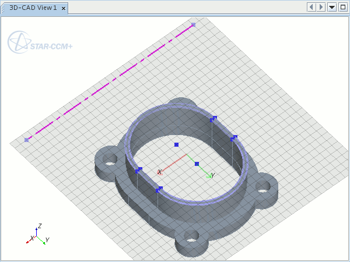The height and width of the screenshot is (262, 350).
Task: Click the XYZ orientation triad
Action: click(x=38, y=235)
